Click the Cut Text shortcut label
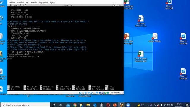 [x=64, y=86]
